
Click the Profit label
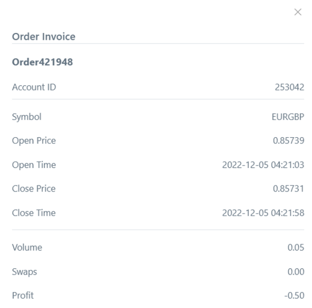point(23,295)
